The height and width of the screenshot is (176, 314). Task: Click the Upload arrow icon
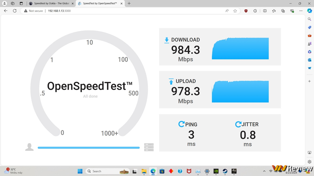click(x=171, y=82)
